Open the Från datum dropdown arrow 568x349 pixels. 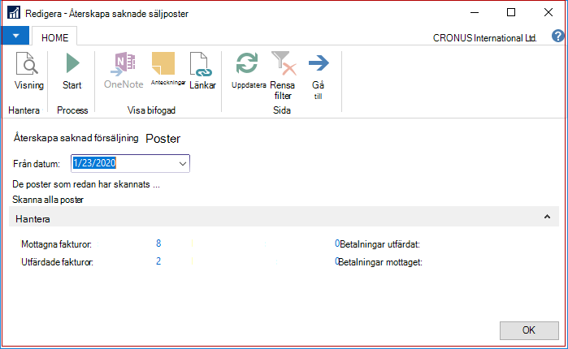(183, 163)
